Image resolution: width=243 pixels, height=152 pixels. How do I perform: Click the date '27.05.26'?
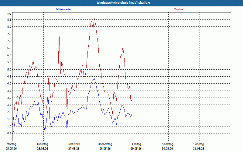coord(74,149)
